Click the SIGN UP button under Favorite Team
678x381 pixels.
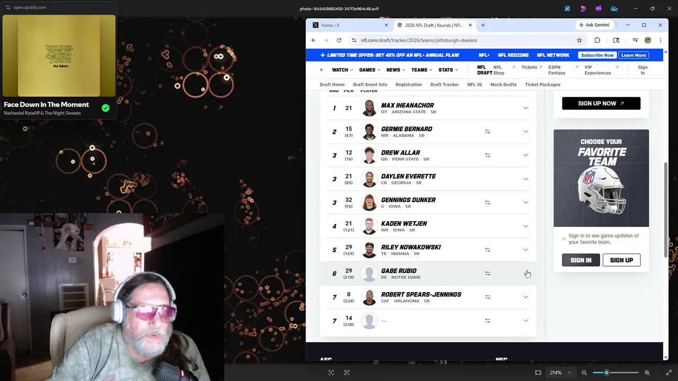(621, 260)
